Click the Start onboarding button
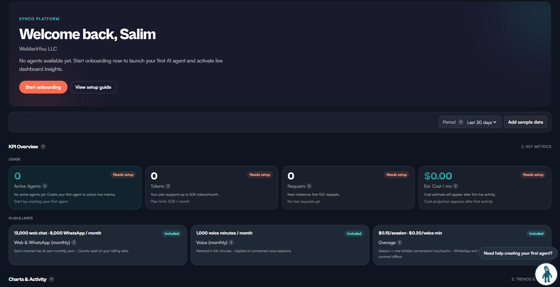Image resolution: width=560 pixels, height=287 pixels. [43, 87]
